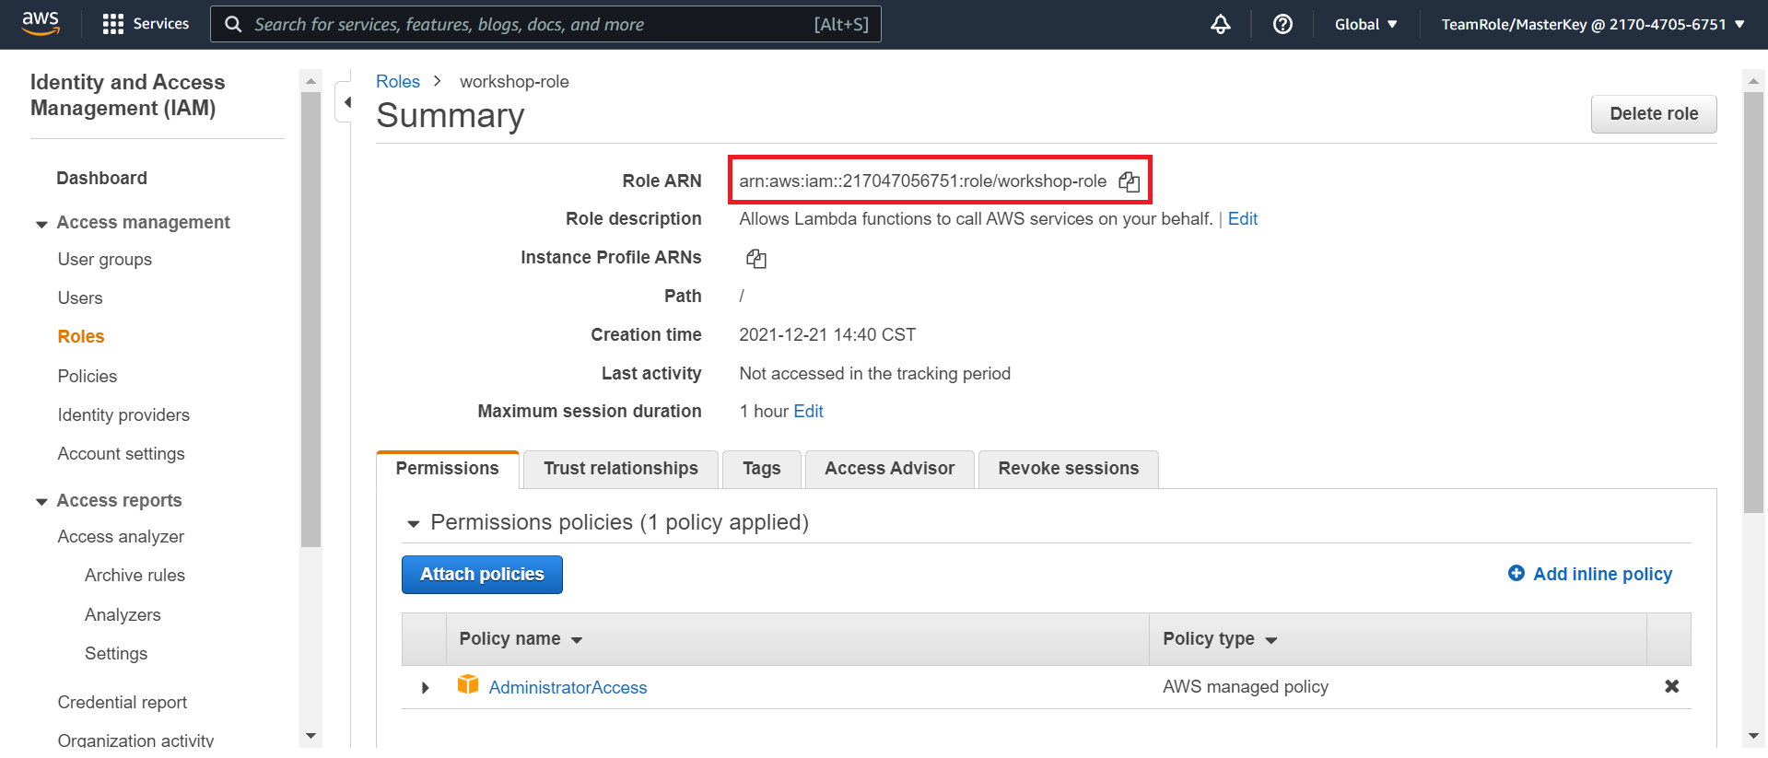The width and height of the screenshot is (1768, 758).
Task: Open the Global region dropdown
Action: (x=1365, y=24)
